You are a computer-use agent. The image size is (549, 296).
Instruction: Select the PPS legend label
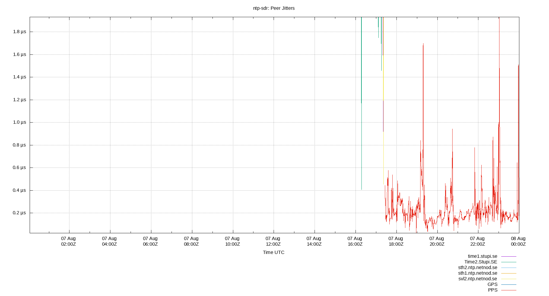point(493,290)
